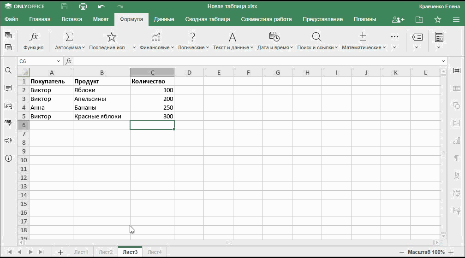Click the Поиск и ссылки magnifier icon

coord(316,37)
